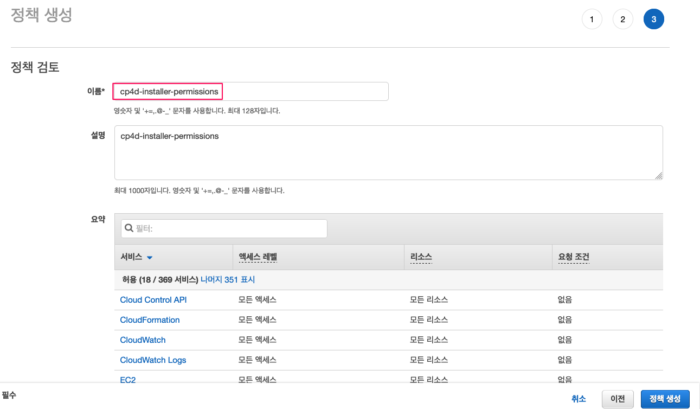Click the magnifier icon in the filter box

pyautogui.click(x=129, y=228)
